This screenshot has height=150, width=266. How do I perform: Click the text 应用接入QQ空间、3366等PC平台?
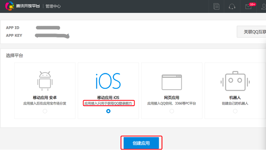(x=172, y=103)
